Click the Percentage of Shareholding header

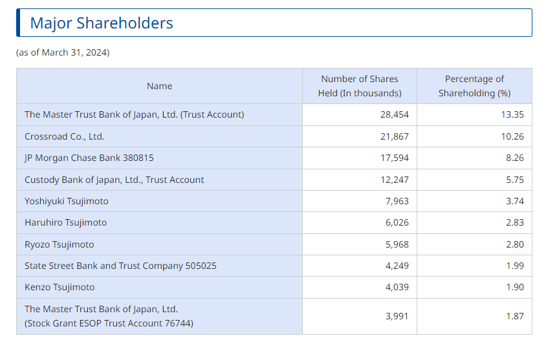point(474,86)
